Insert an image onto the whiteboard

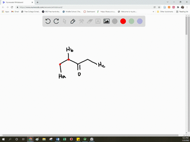pos(106,21)
